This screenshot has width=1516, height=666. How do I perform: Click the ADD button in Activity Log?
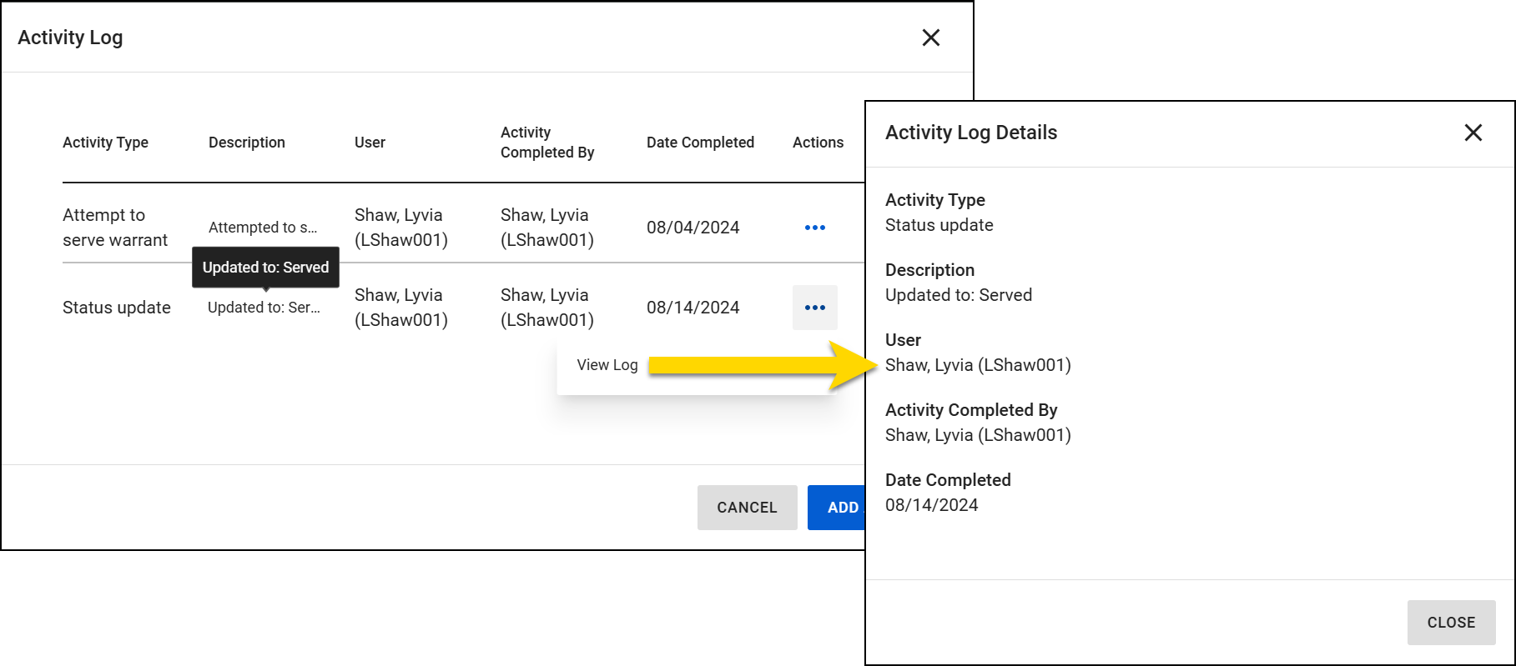coord(837,508)
